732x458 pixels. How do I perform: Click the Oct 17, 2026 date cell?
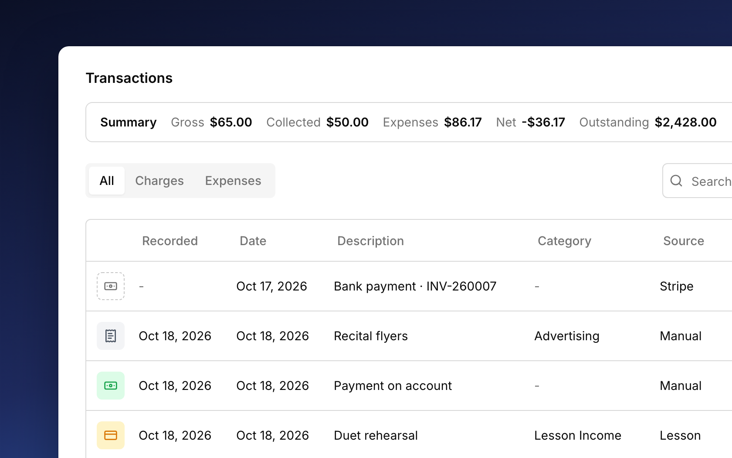(272, 286)
